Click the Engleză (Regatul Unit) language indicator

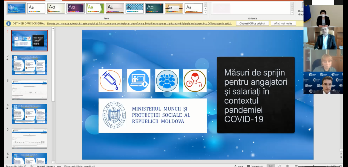coord(49,166)
